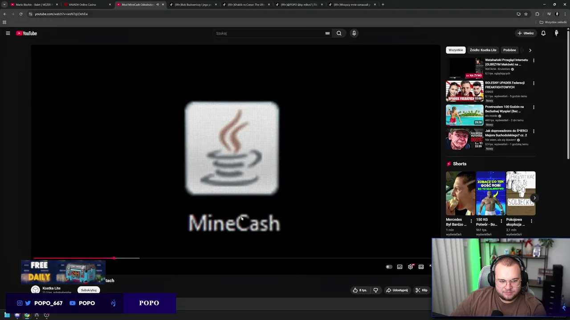Open Przetrwałem 100 Godzin video thumbnail
Viewport: 570px width, 320px height.
point(464,115)
